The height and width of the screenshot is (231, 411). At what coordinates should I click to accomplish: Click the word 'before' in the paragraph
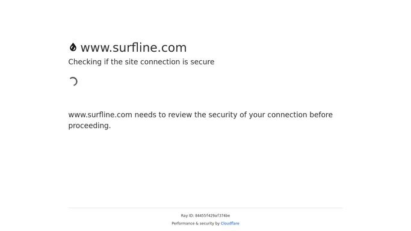coord(321,115)
